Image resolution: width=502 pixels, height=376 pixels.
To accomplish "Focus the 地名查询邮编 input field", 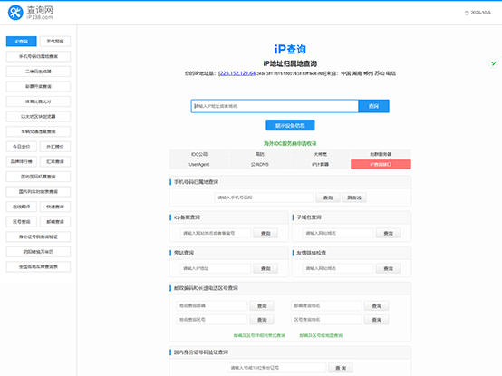I will coord(212,306).
